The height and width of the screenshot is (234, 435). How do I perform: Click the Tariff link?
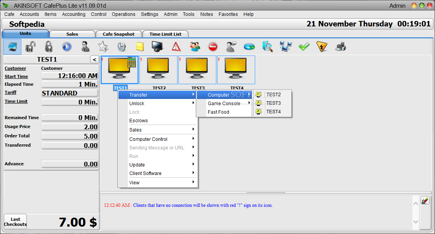[x=10, y=92]
